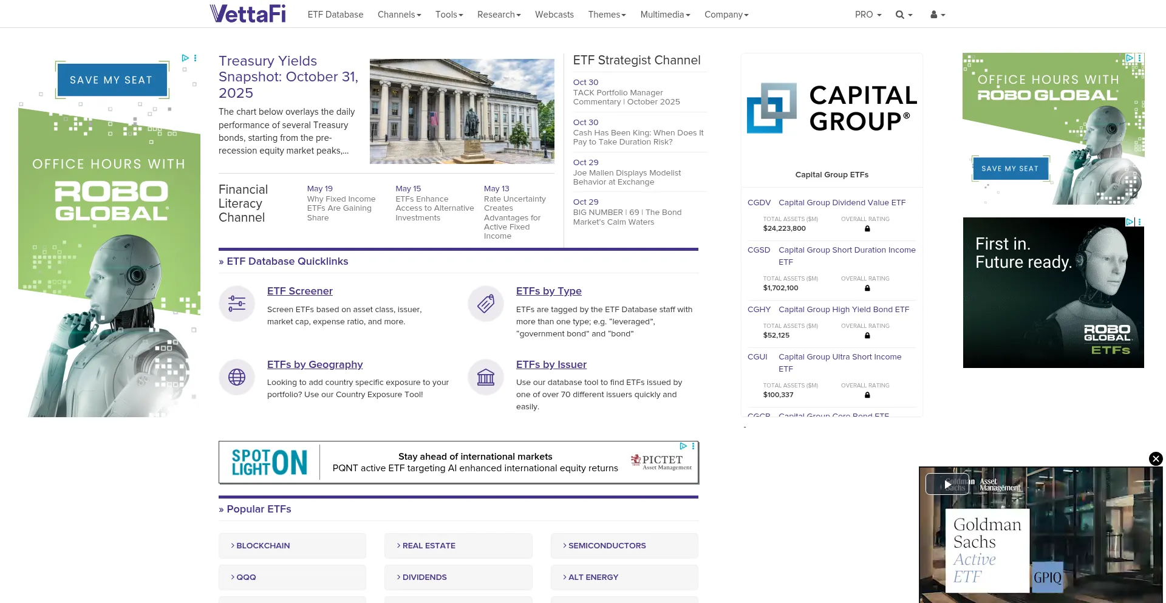Select the SEMICONDUCTORS popular ETF button

coord(624,545)
